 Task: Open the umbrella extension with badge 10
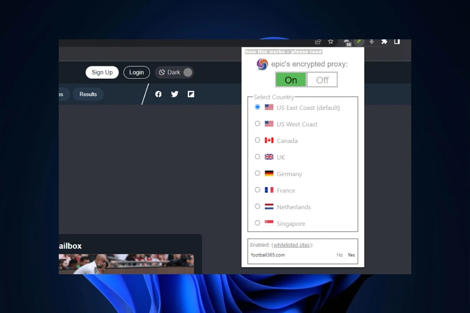(347, 42)
